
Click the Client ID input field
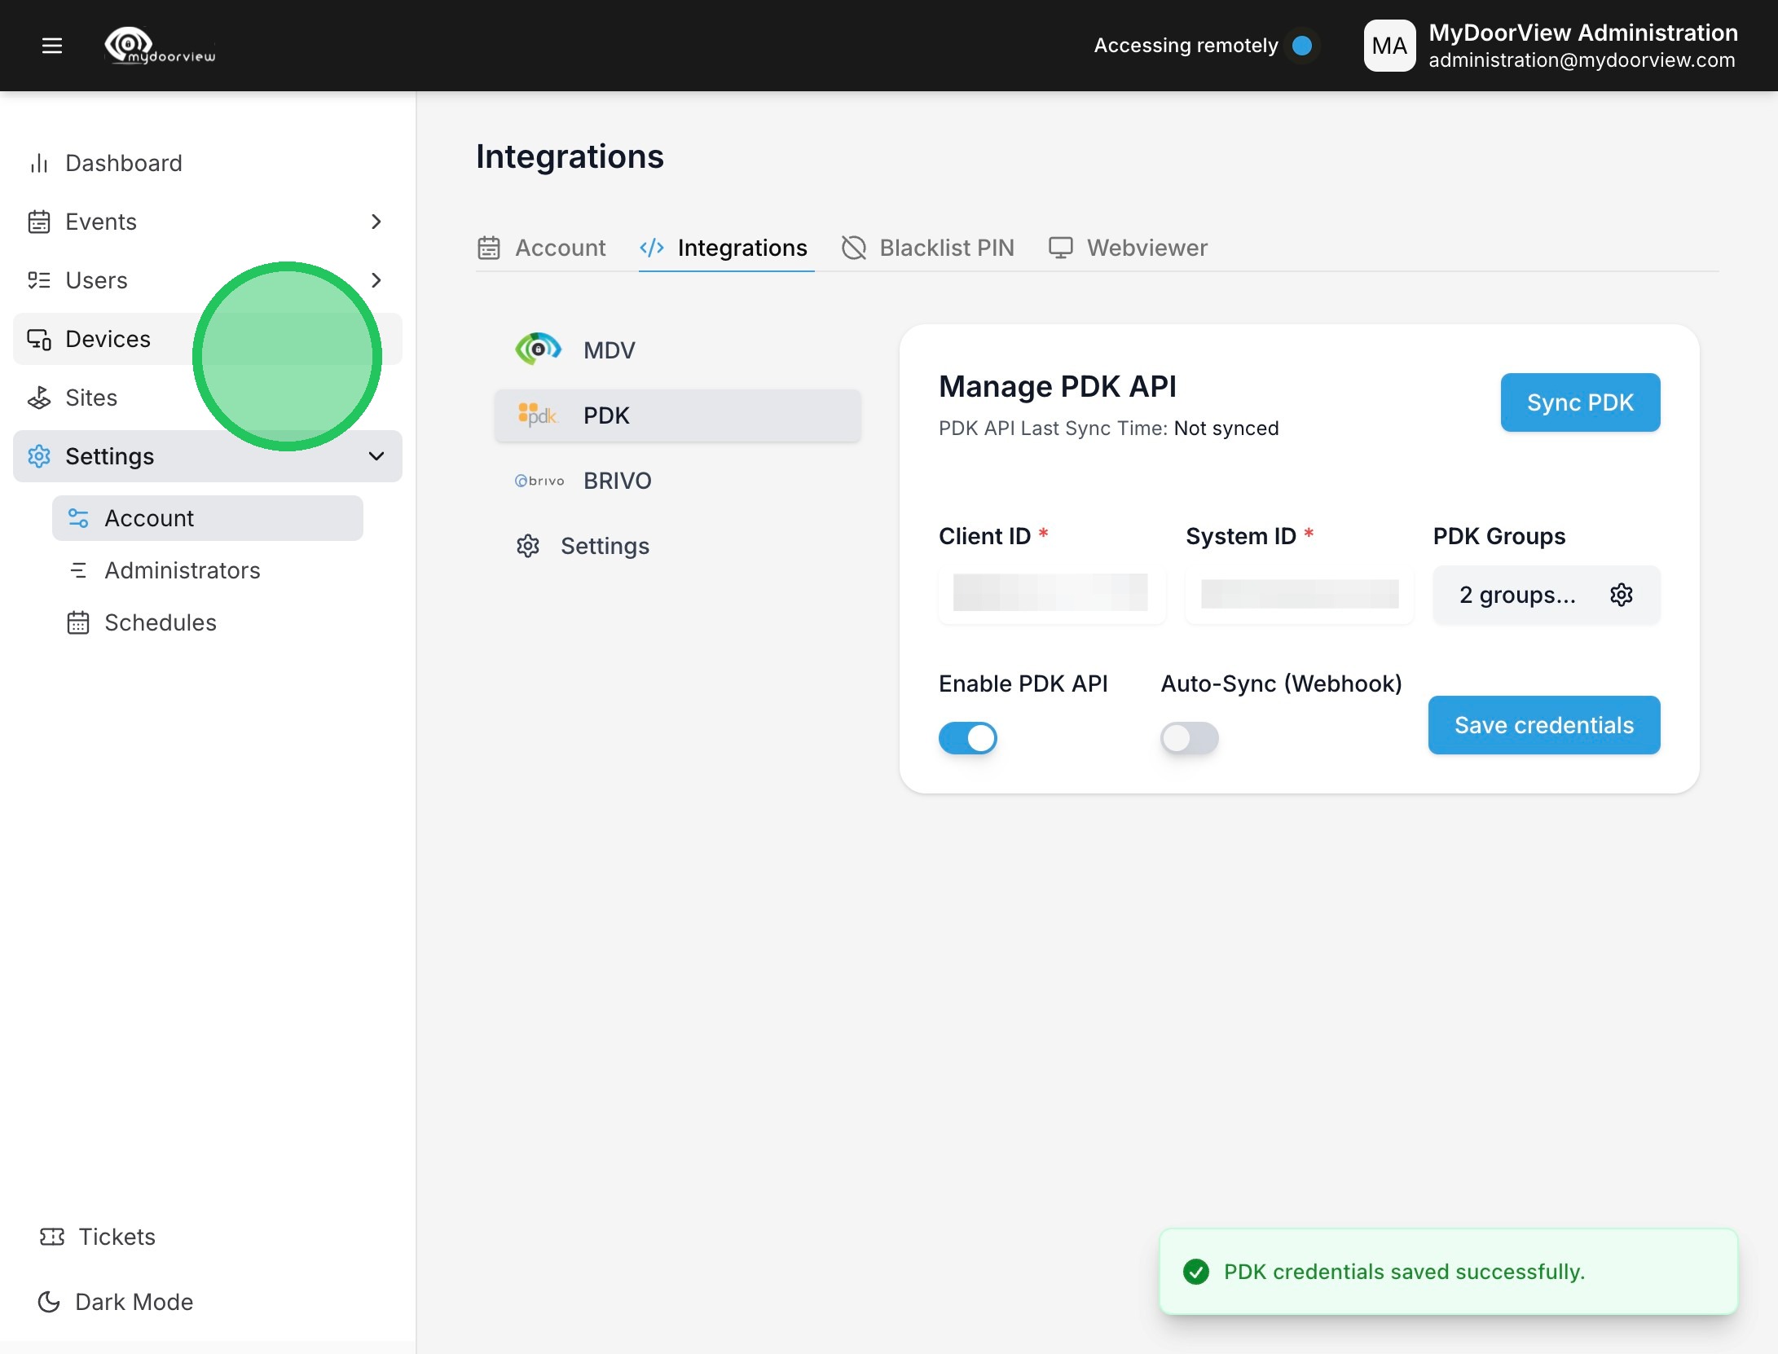click(1051, 593)
